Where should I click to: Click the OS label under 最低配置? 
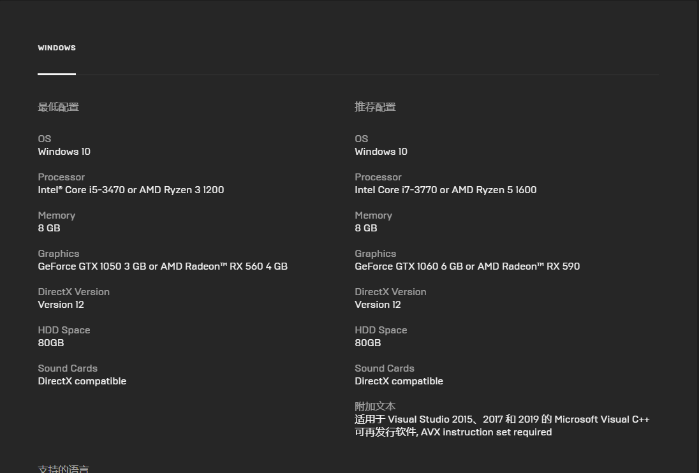point(45,138)
